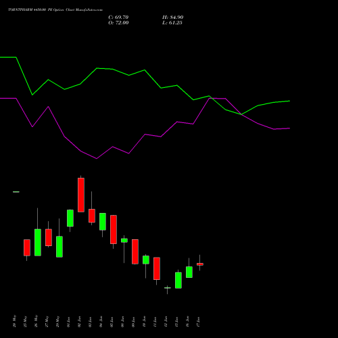This screenshot has height=338, width=338.
Task: Click the close value C: 69.70
Action: (118, 18)
